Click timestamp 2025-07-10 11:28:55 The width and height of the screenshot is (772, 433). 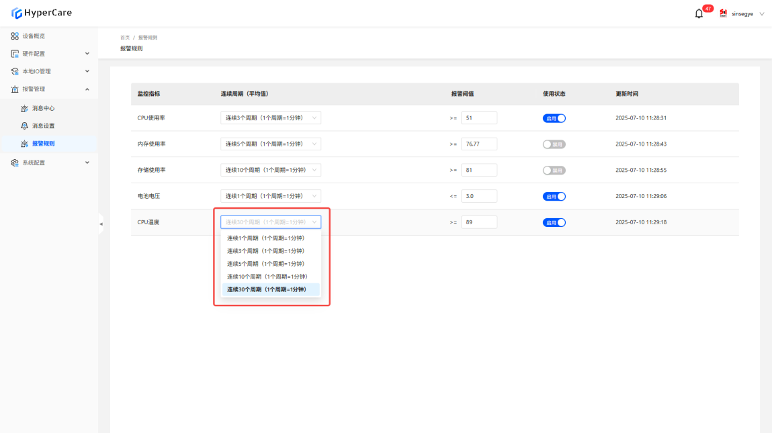coord(641,171)
